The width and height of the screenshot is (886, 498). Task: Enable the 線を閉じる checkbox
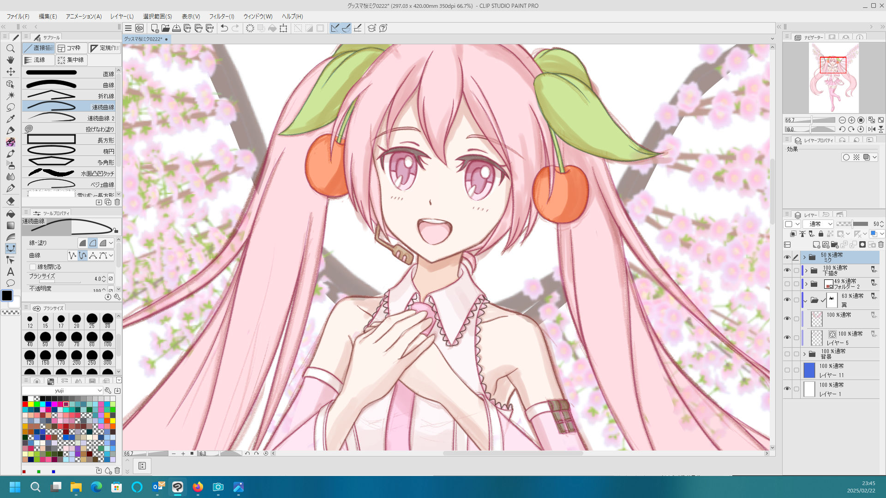33,267
